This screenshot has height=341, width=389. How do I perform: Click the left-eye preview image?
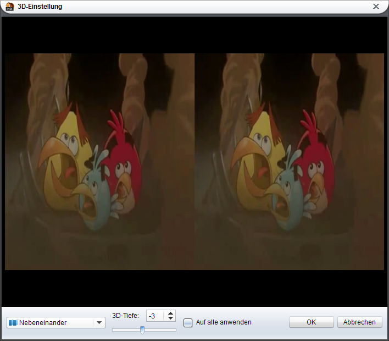[99, 161]
